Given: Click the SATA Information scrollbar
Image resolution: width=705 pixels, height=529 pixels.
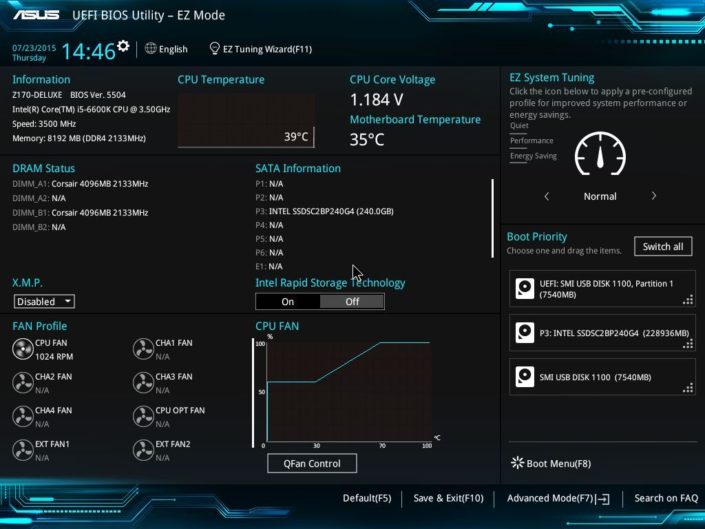Looking at the screenshot, I should point(492,218).
